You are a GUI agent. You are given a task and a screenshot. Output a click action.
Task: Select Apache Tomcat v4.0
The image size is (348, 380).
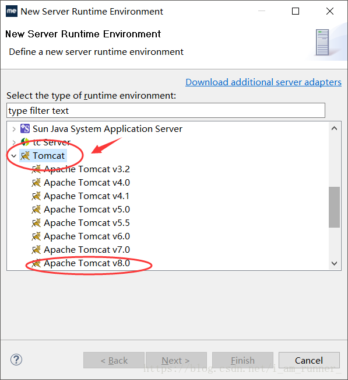coord(87,183)
